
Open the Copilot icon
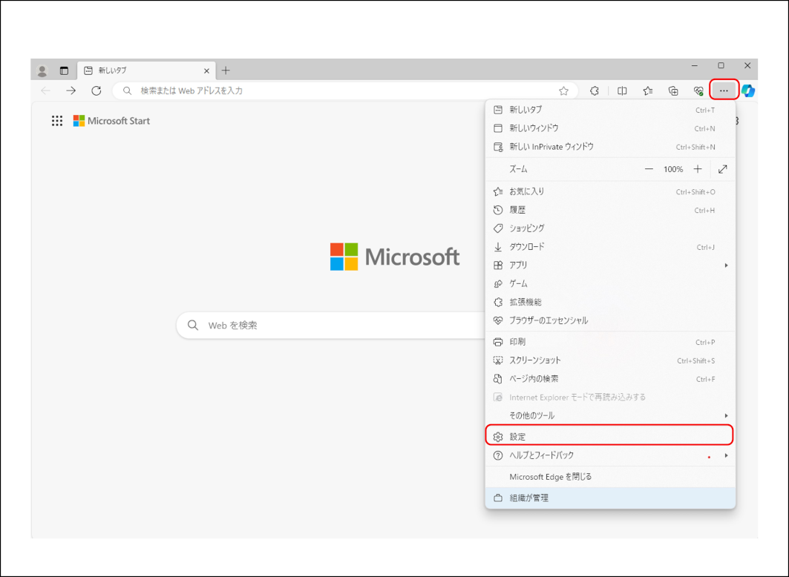point(748,90)
